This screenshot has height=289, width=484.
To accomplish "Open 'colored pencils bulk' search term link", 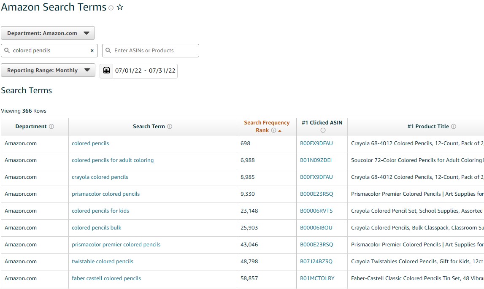I will coord(97,228).
